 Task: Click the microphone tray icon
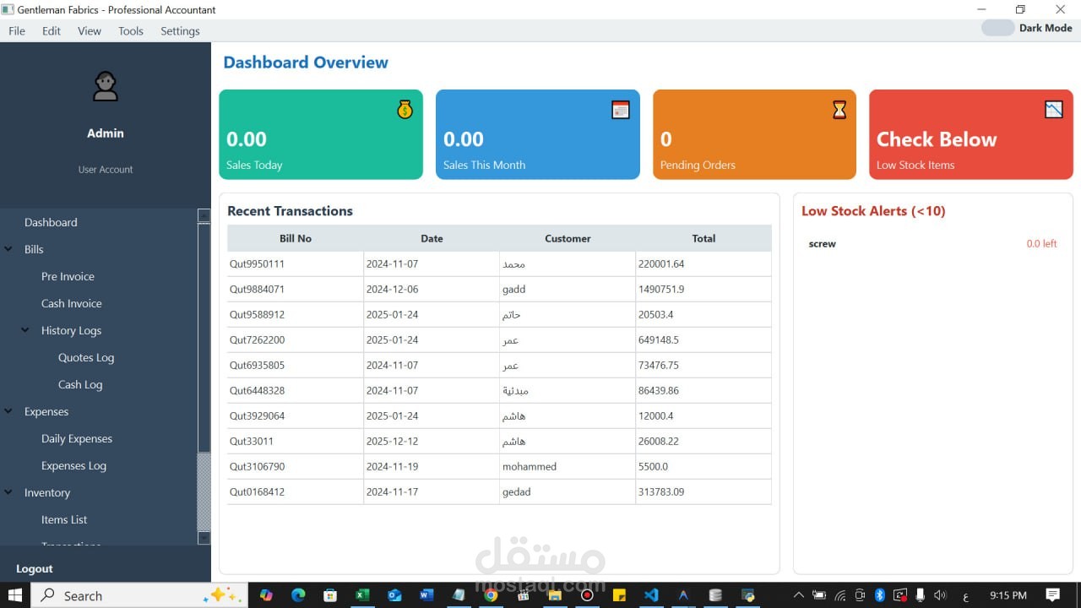pyautogui.click(x=921, y=595)
